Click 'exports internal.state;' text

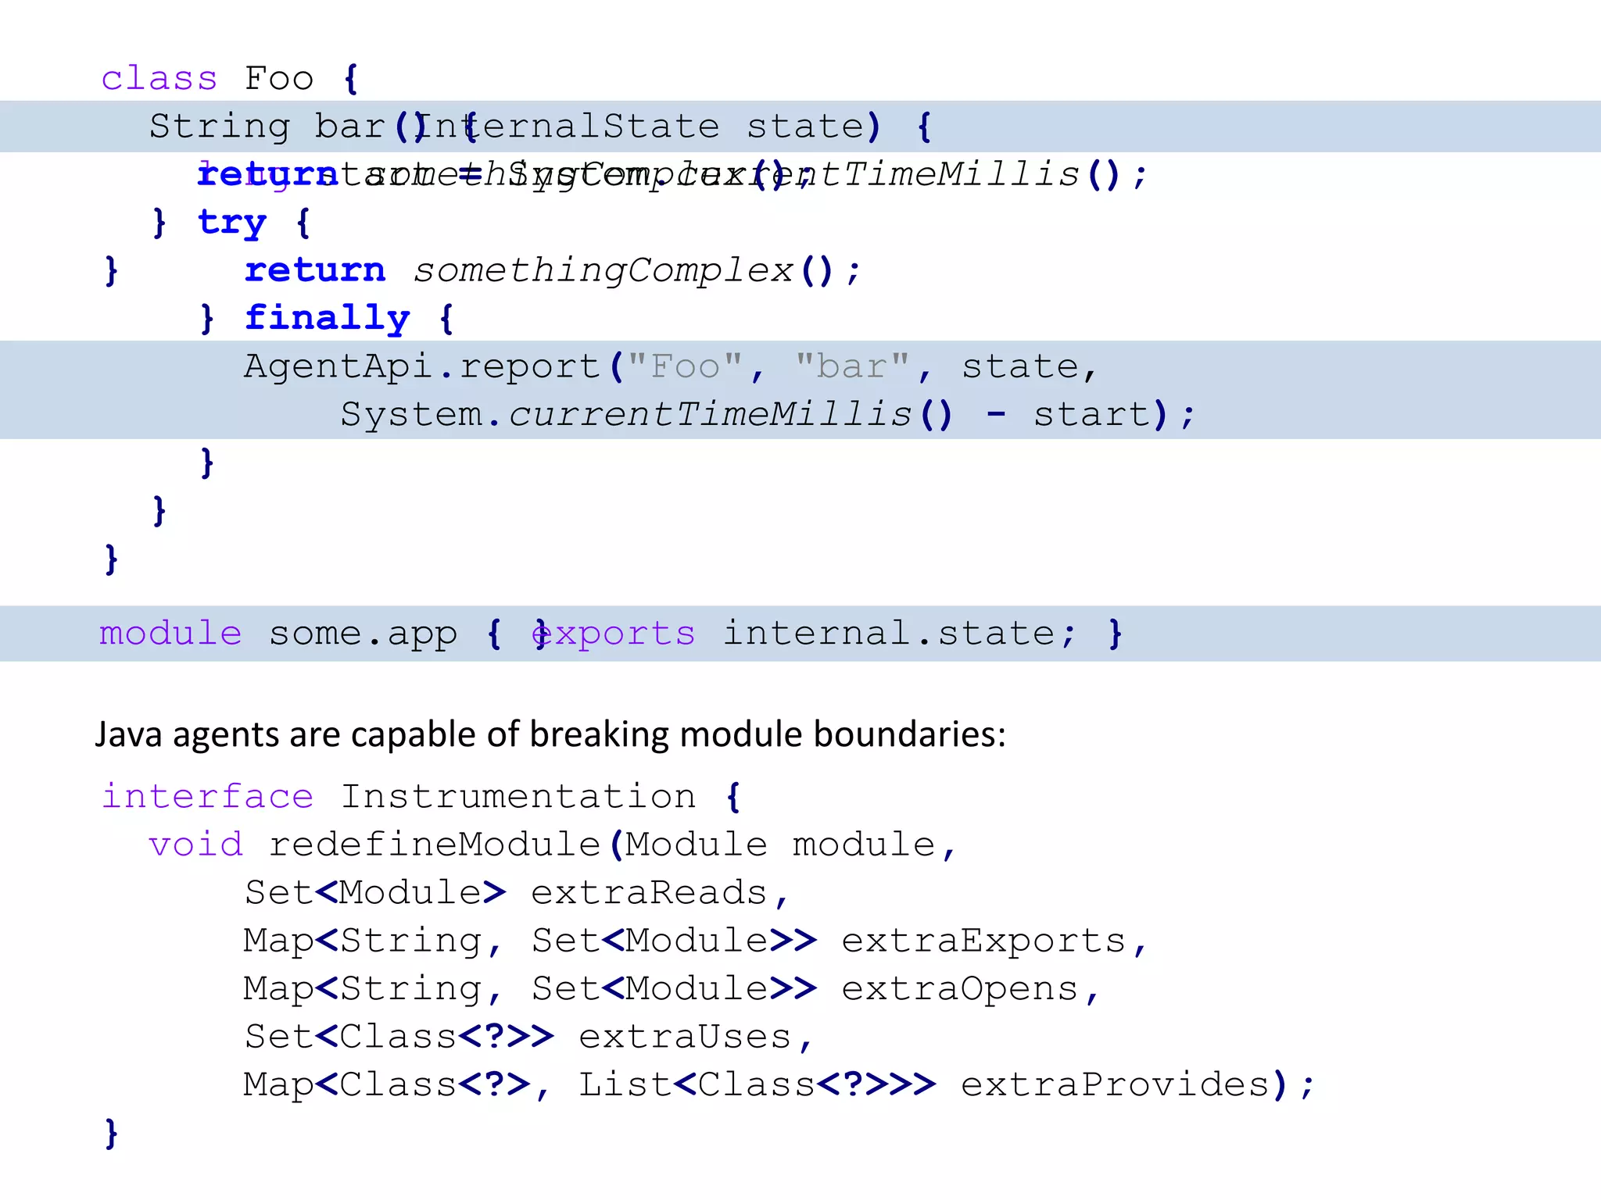(x=804, y=633)
